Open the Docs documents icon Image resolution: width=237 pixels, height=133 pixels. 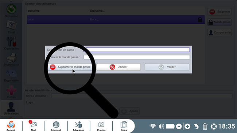[x=124, y=126]
